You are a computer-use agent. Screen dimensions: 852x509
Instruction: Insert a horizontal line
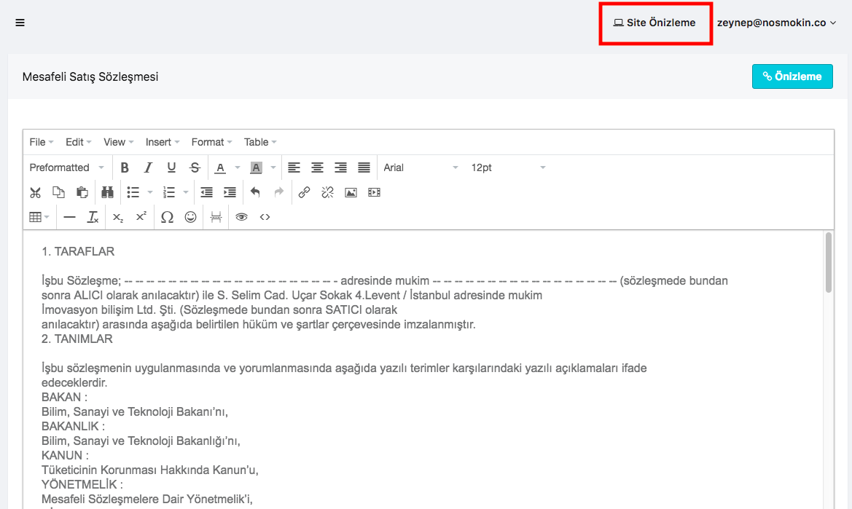point(69,217)
